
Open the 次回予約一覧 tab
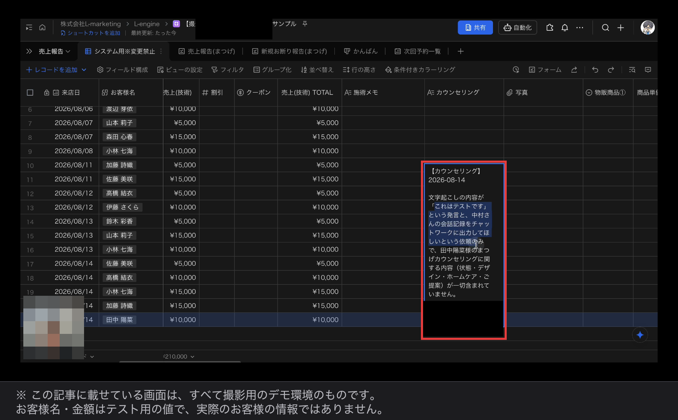pyautogui.click(x=418, y=51)
